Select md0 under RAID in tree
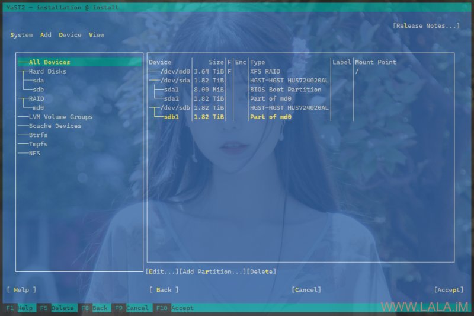The width and height of the screenshot is (474, 316). [39, 108]
